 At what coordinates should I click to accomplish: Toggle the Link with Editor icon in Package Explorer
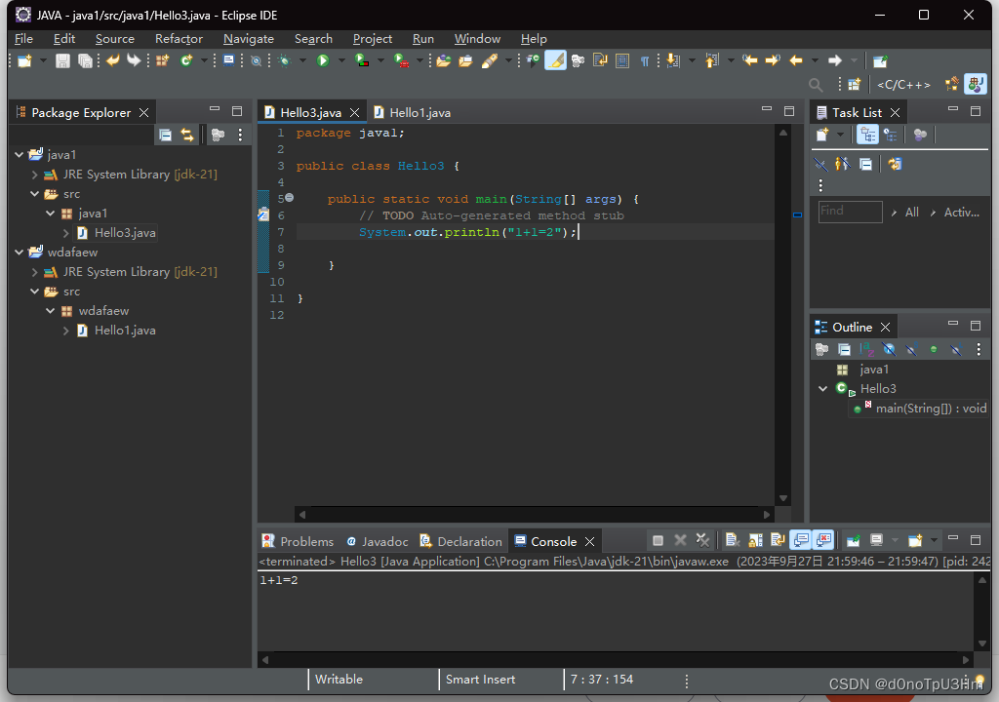click(x=187, y=135)
